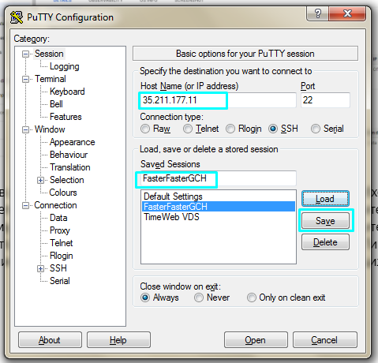Open the Rlogin category in tree
378x363 pixels.
coord(62,256)
